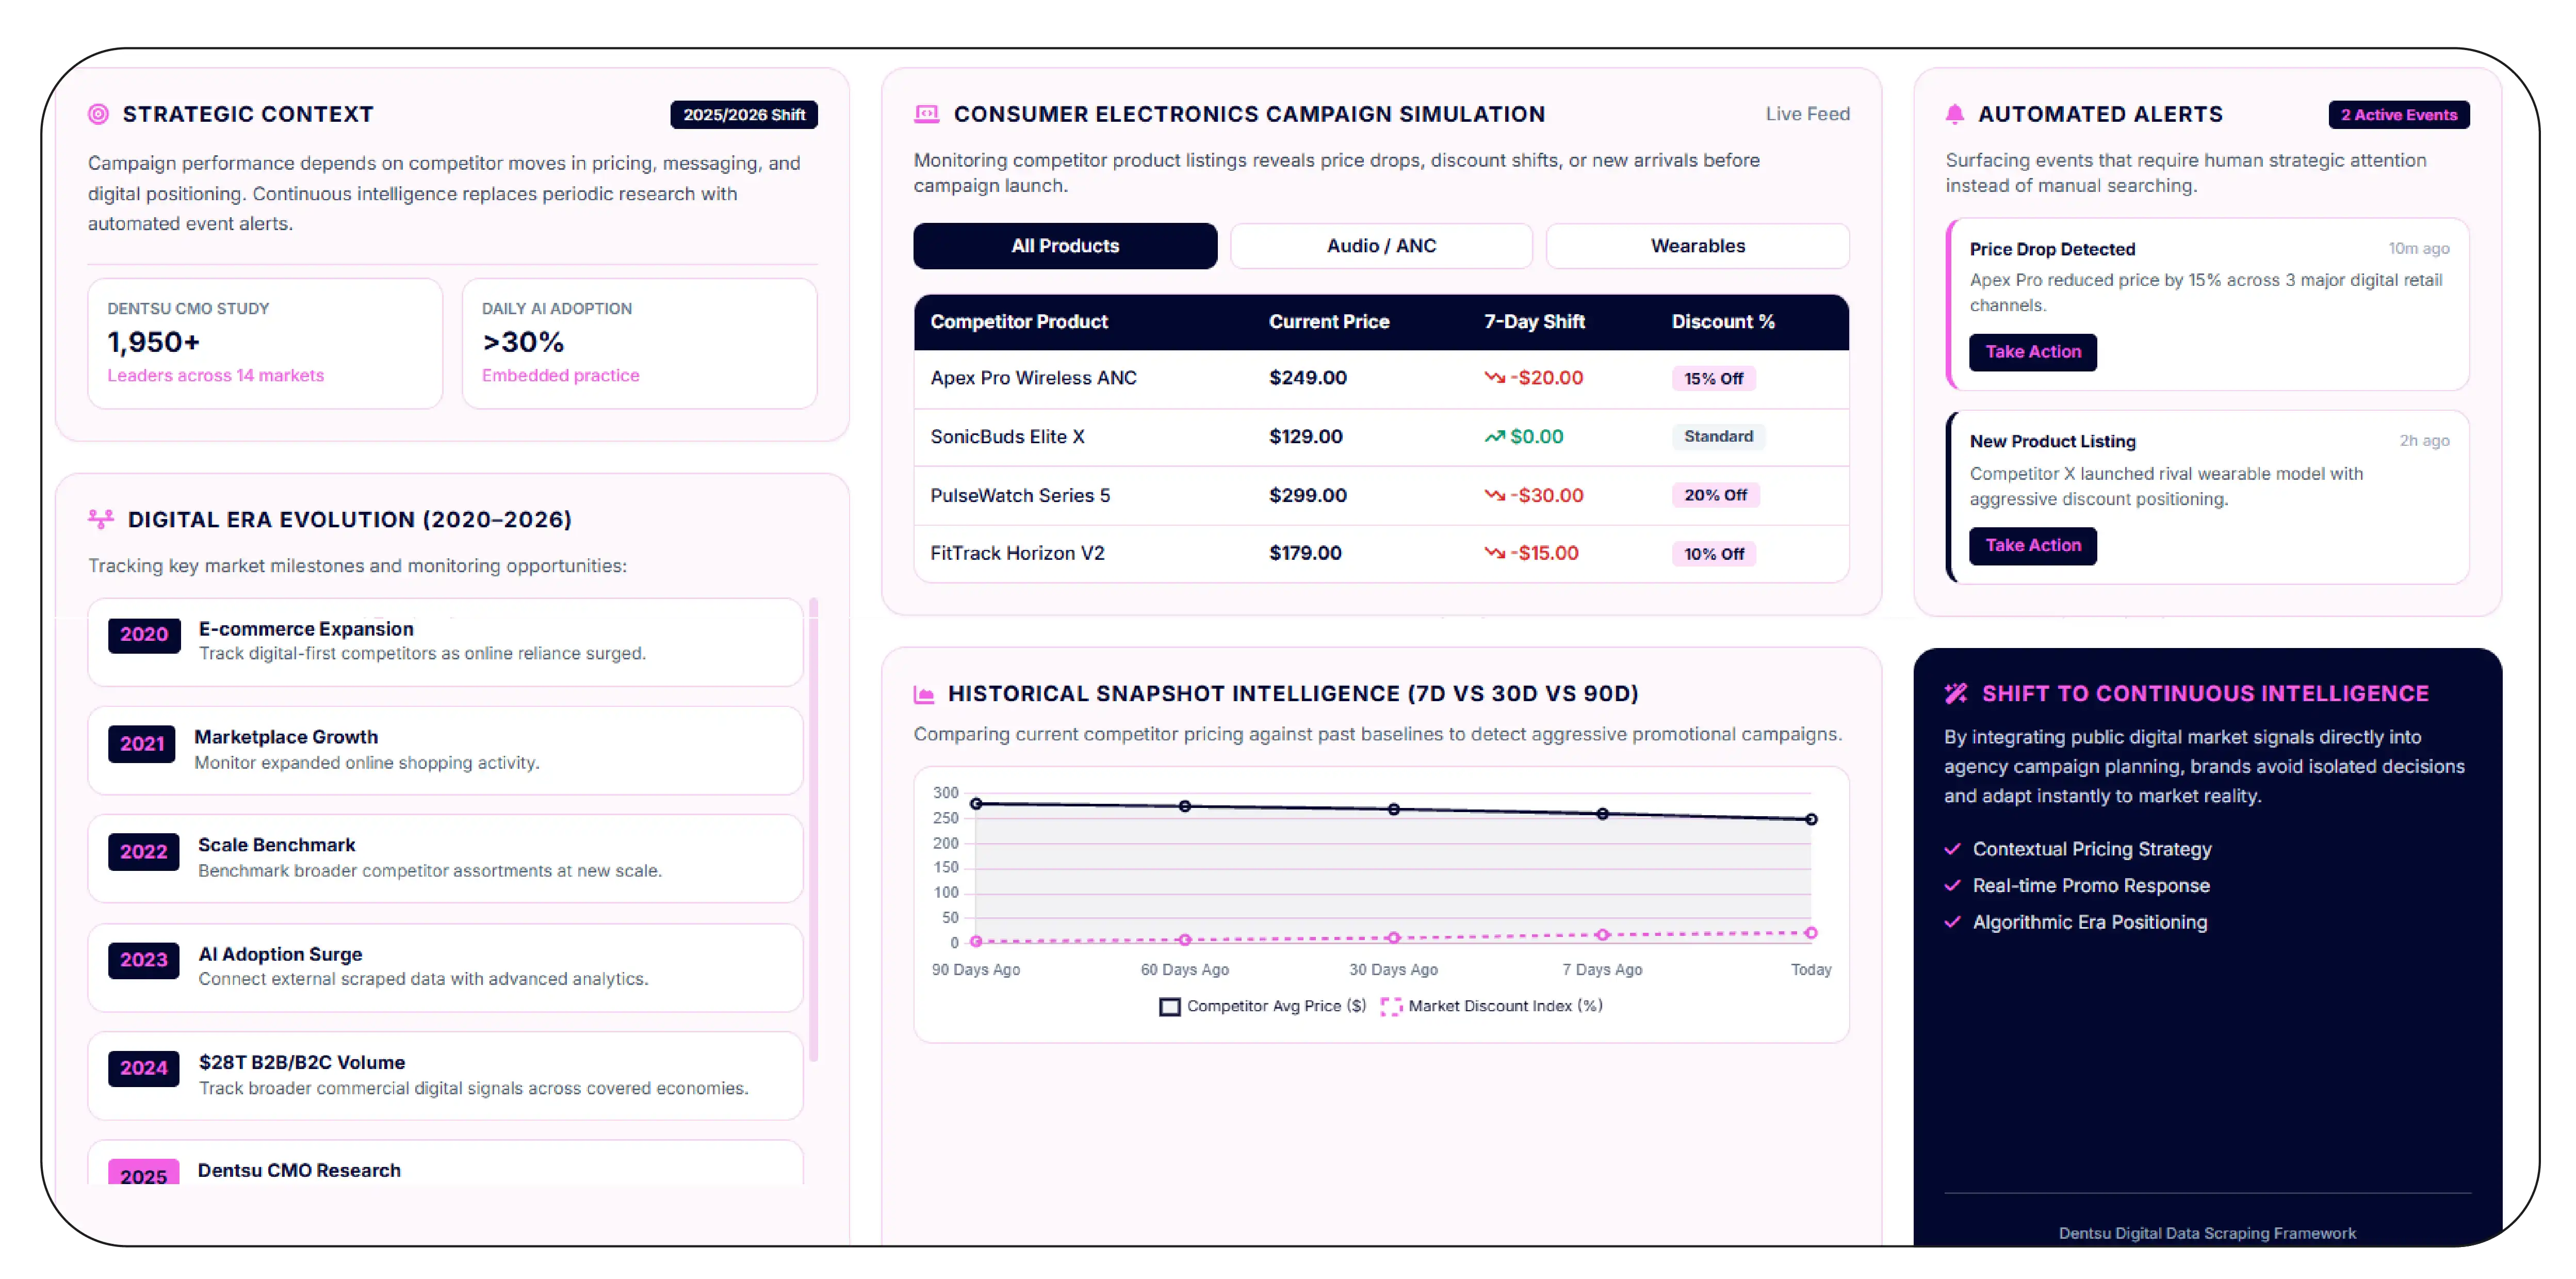Toggle Market Discount Index legend entry
This screenshot has height=1279, width=2576.
1491,1006
